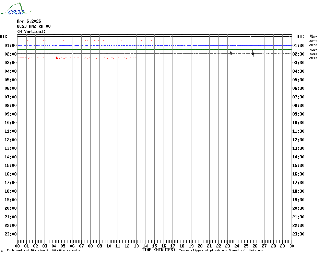Click the 18:30 label on right axis
The image size is (319, 255).
click(298, 191)
